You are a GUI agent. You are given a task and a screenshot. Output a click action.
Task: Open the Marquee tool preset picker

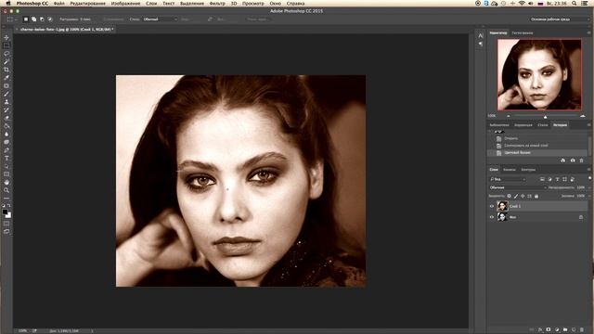point(12,19)
